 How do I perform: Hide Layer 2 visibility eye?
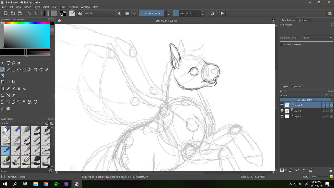(x=282, y=111)
